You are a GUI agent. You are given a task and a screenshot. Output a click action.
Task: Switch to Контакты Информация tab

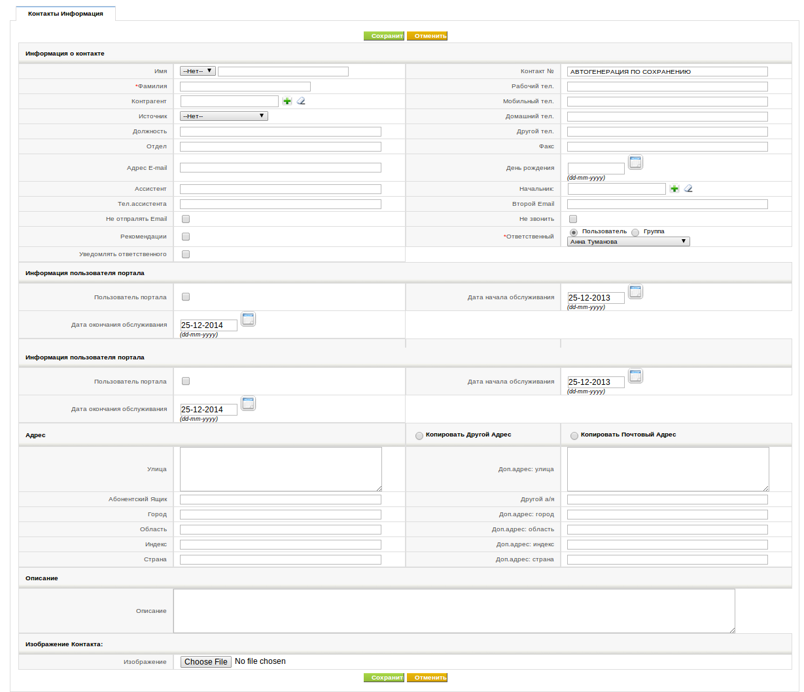click(x=65, y=14)
